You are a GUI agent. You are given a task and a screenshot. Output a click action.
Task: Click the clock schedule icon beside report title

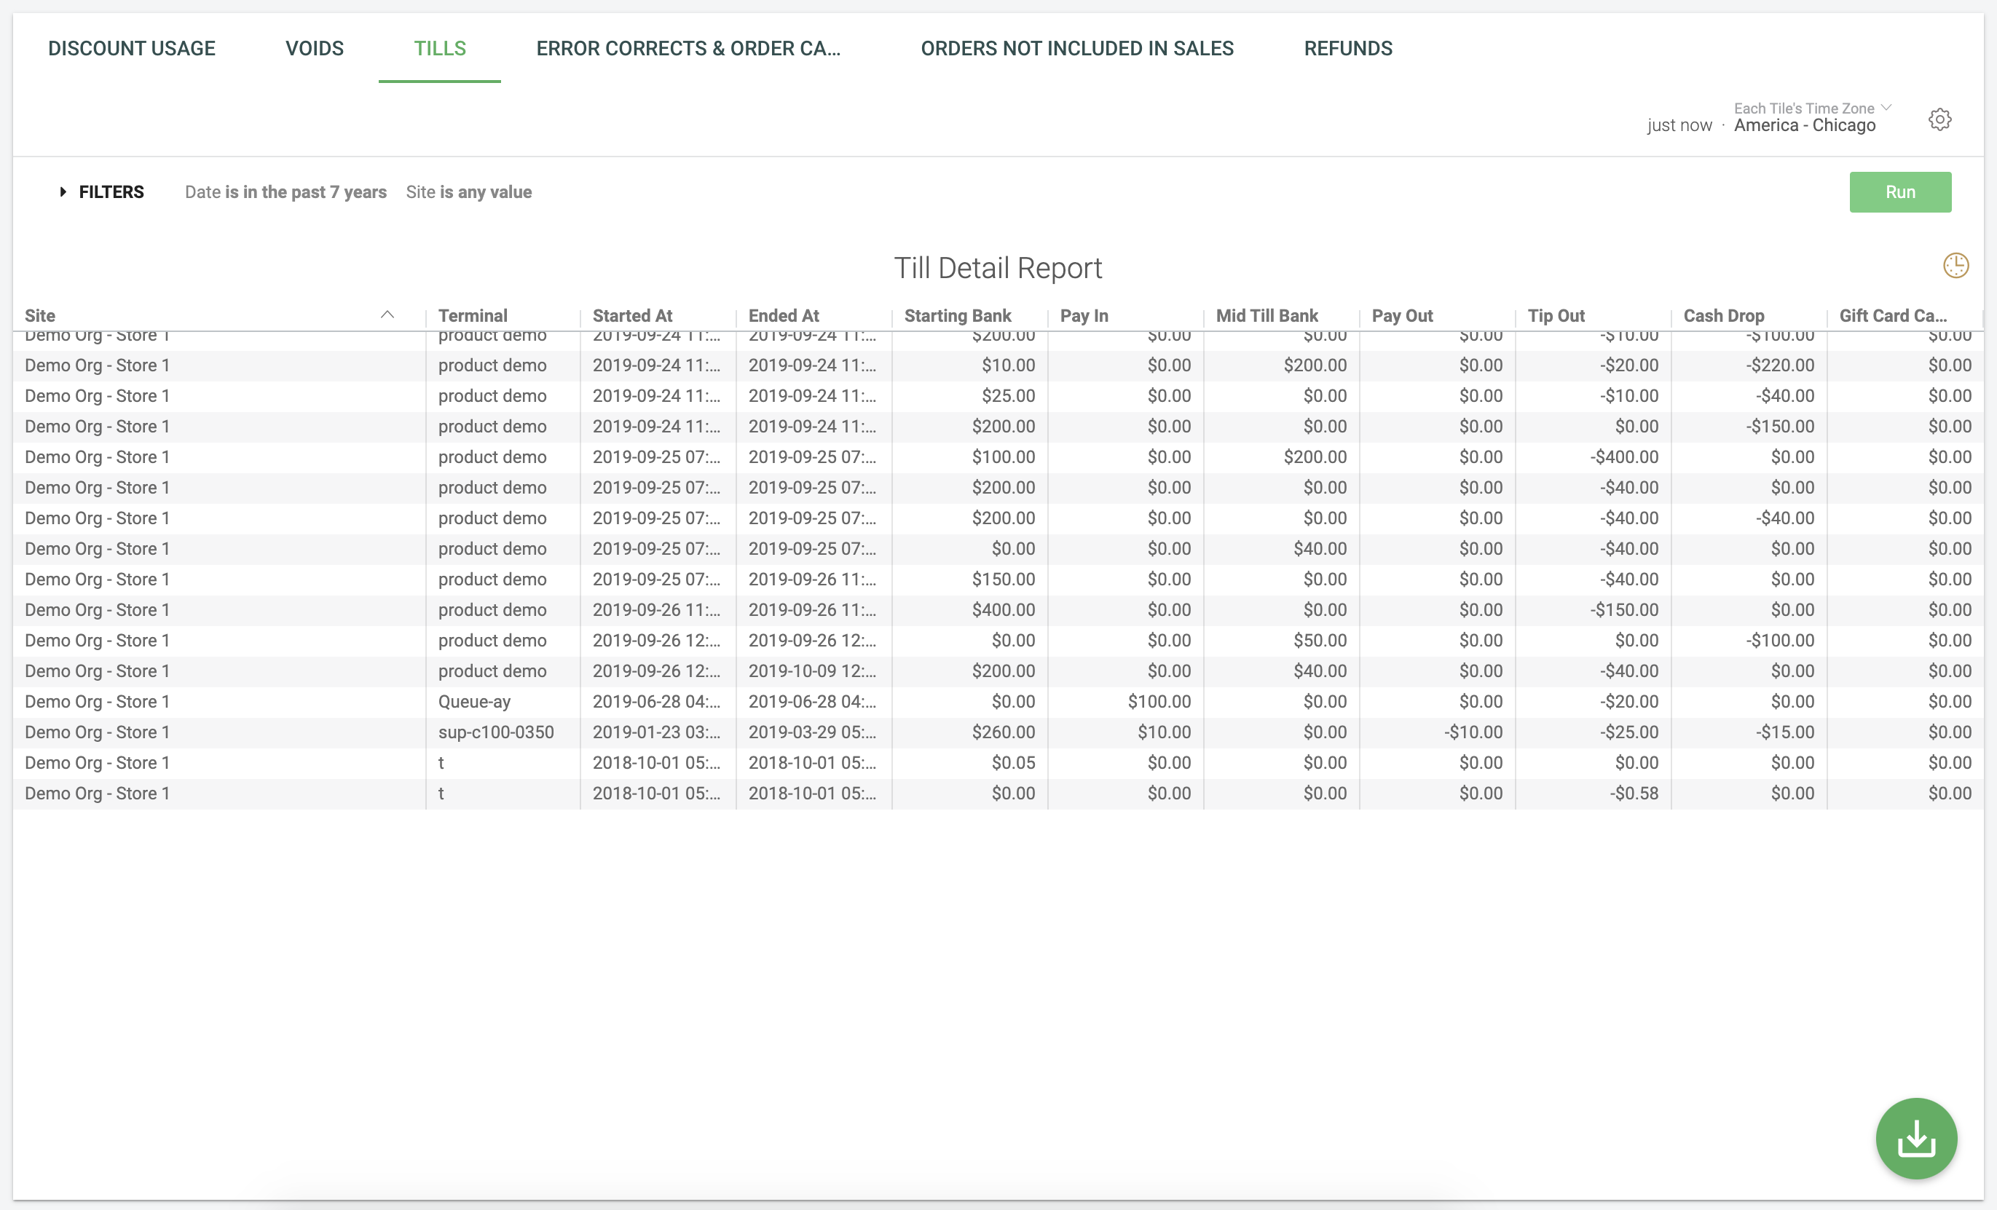1955,265
